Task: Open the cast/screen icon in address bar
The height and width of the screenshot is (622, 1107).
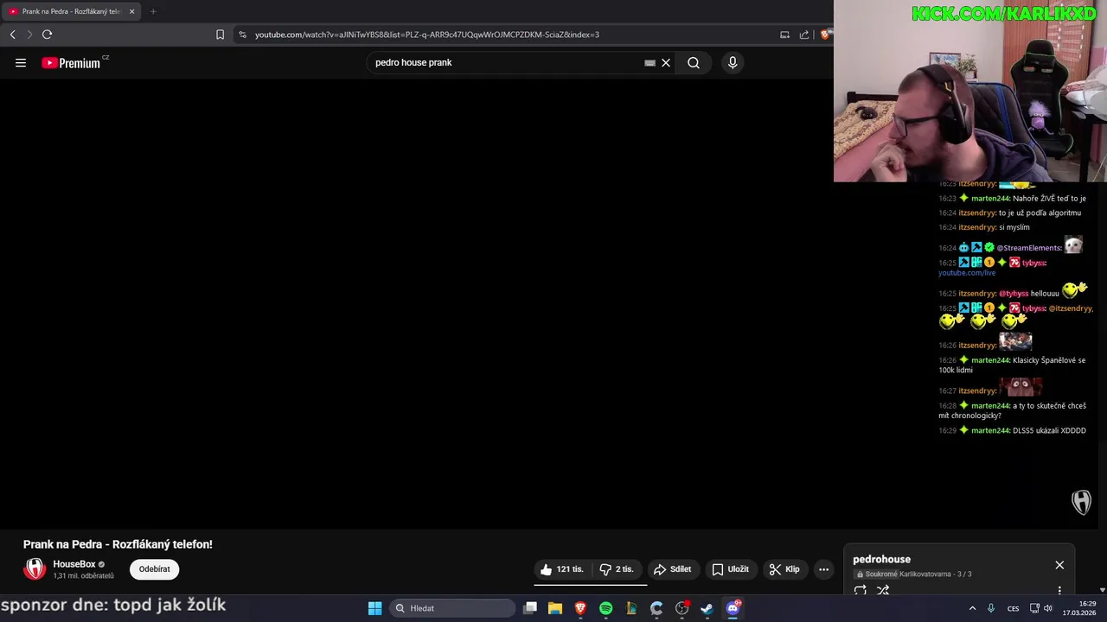Action: pyautogui.click(x=784, y=35)
